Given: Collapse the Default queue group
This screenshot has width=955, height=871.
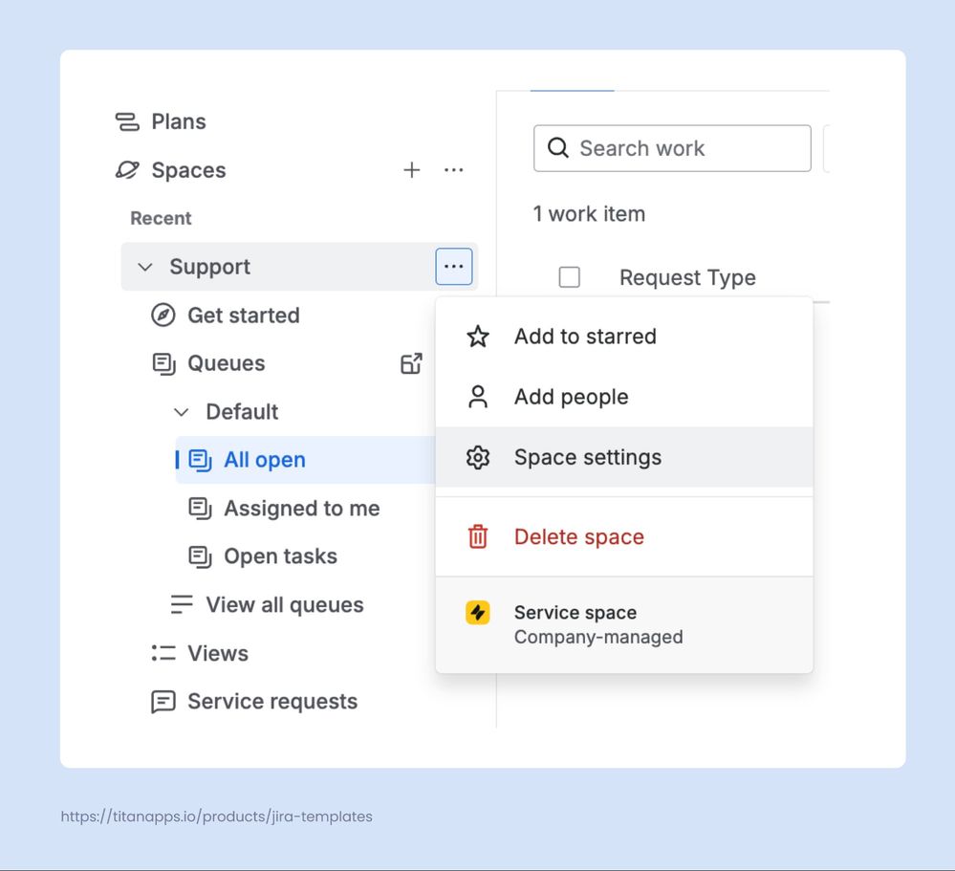Looking at the screenshot, I should click(182, 411).
